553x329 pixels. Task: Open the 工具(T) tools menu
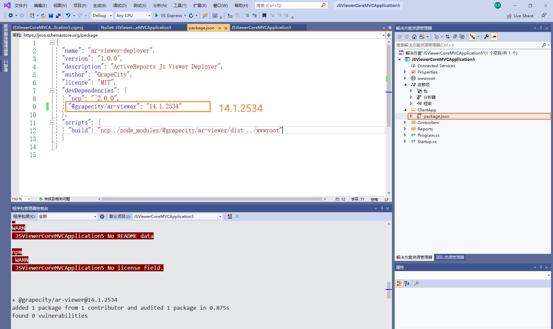(x=180, y=5)
